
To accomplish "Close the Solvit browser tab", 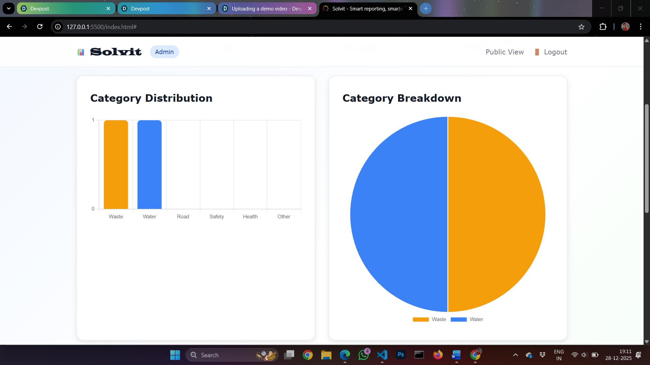I will coord(410,8).
